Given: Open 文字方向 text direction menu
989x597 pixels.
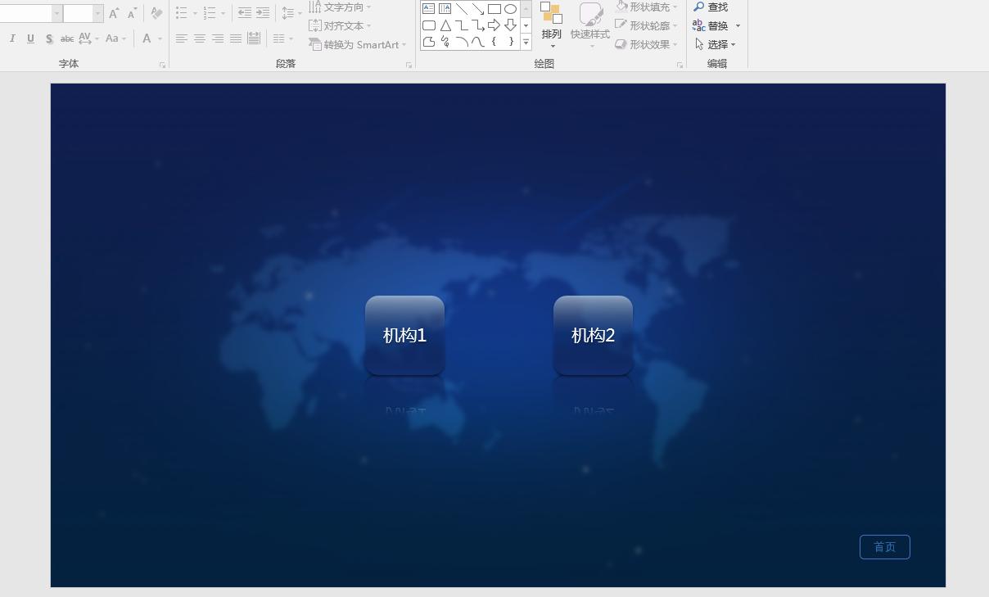Looking at the screenshot, I should 340,7.
